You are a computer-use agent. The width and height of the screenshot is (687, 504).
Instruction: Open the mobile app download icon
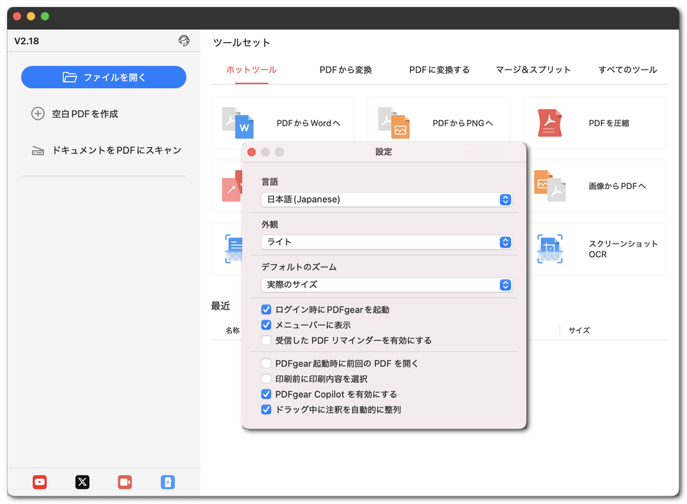point(167,482)
